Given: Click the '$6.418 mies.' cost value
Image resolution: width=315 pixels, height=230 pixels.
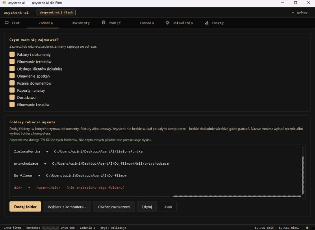Looking at the screenshot, I should coord(289,228).
